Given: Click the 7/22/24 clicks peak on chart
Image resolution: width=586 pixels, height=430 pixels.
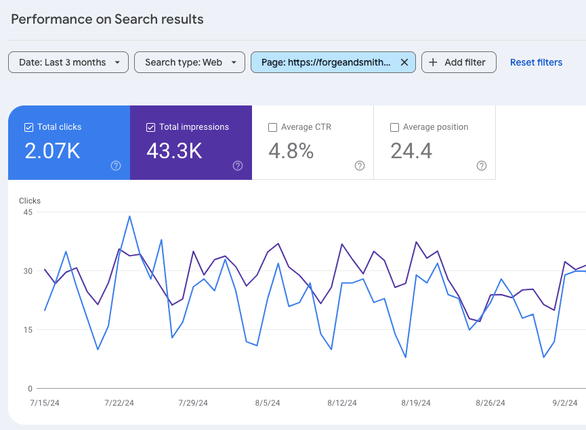Looking at the screenshot, I should [x=129, y=216].
